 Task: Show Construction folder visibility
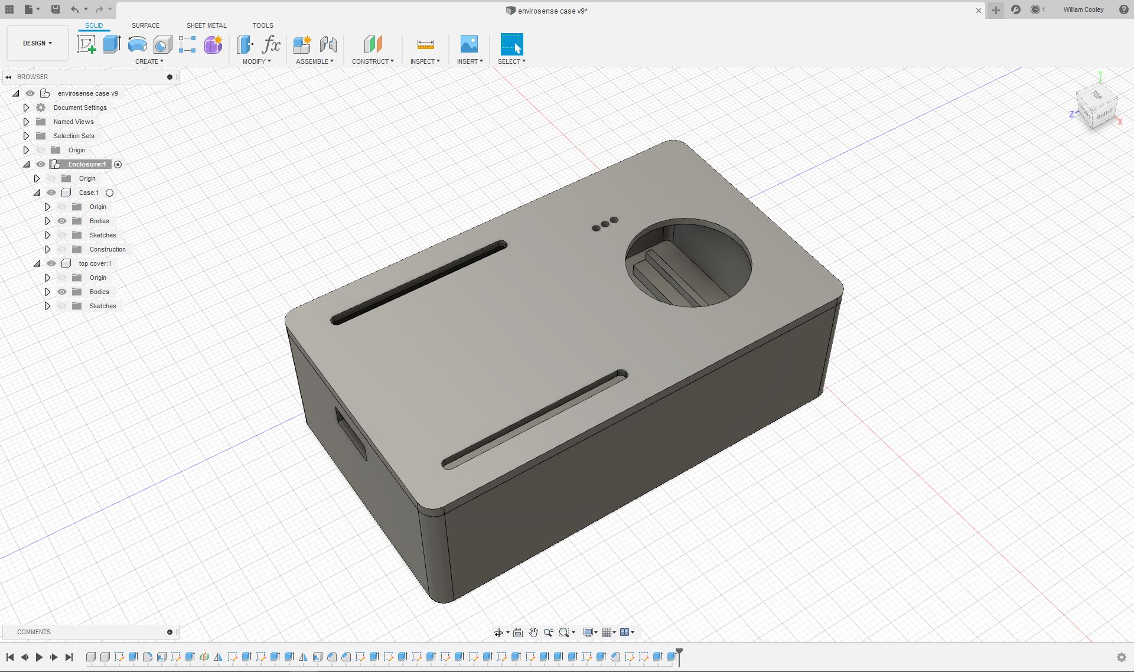tap(62, 249)
